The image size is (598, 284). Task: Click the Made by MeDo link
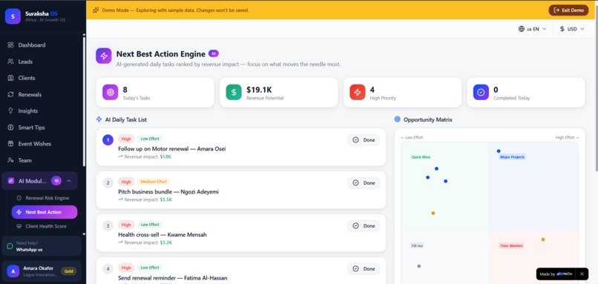pyautogui.click(x=556, y=274)
